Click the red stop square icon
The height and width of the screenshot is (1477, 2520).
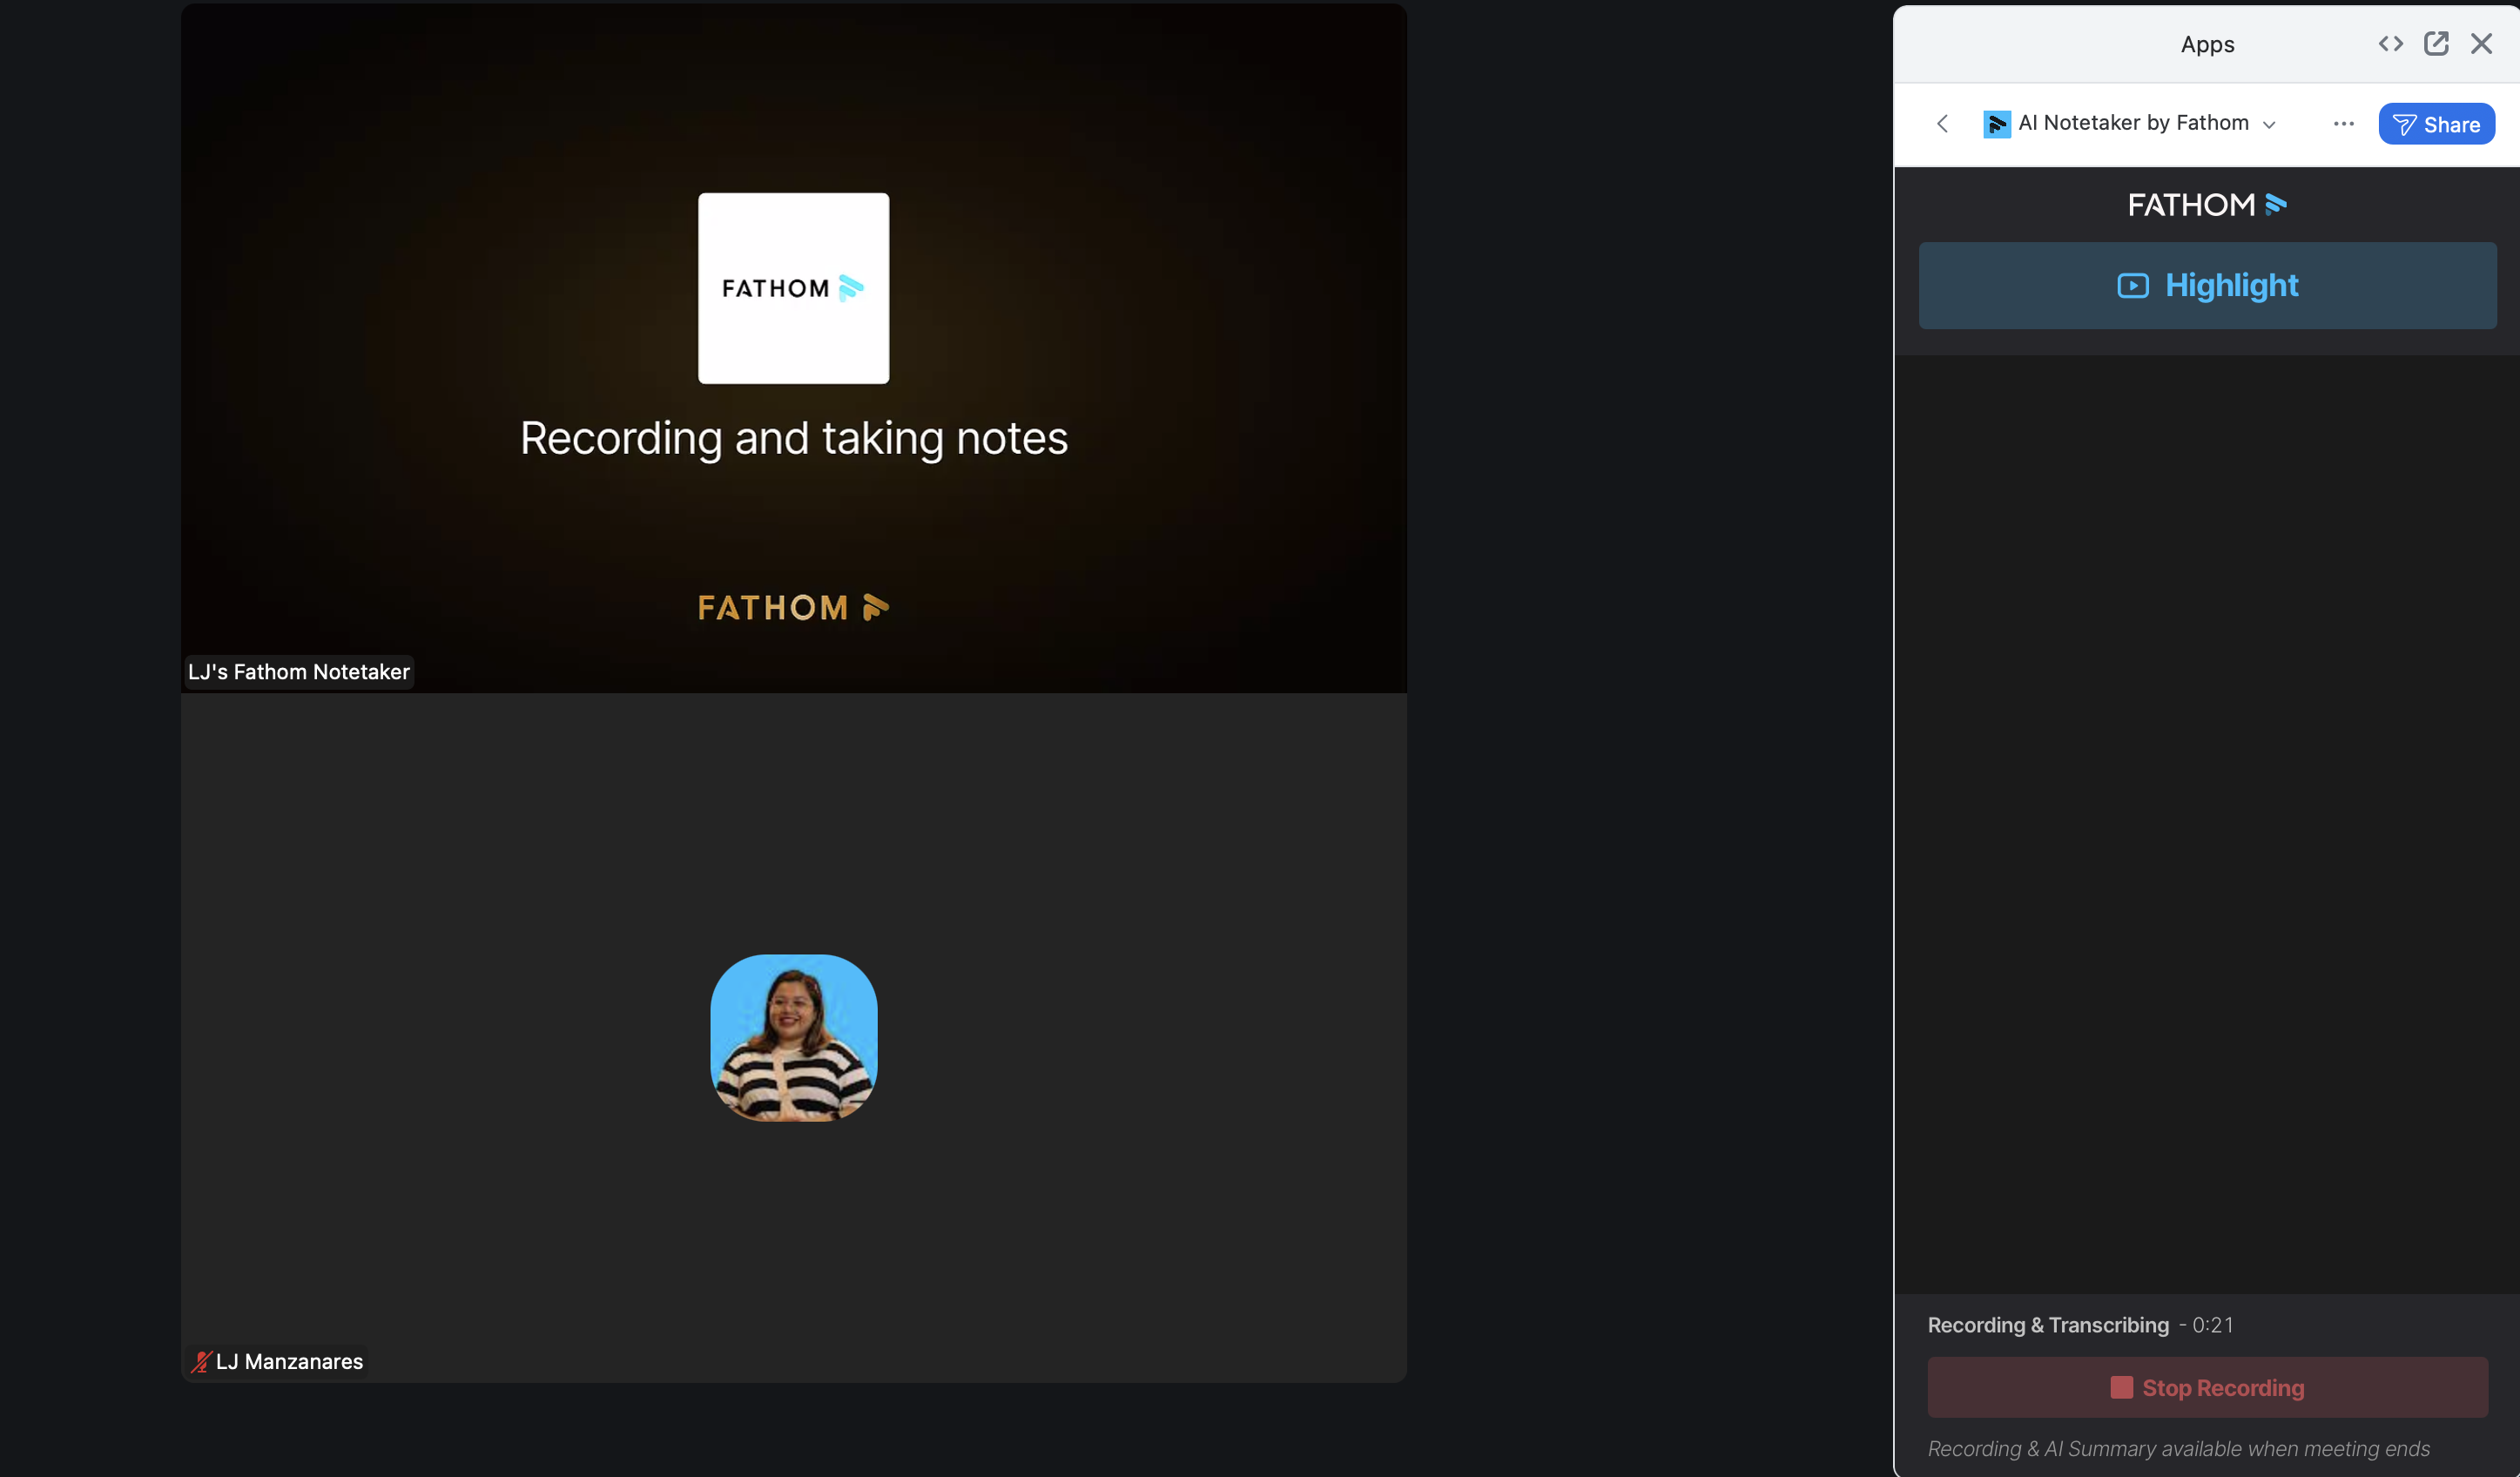(x=2121, y=1387)
